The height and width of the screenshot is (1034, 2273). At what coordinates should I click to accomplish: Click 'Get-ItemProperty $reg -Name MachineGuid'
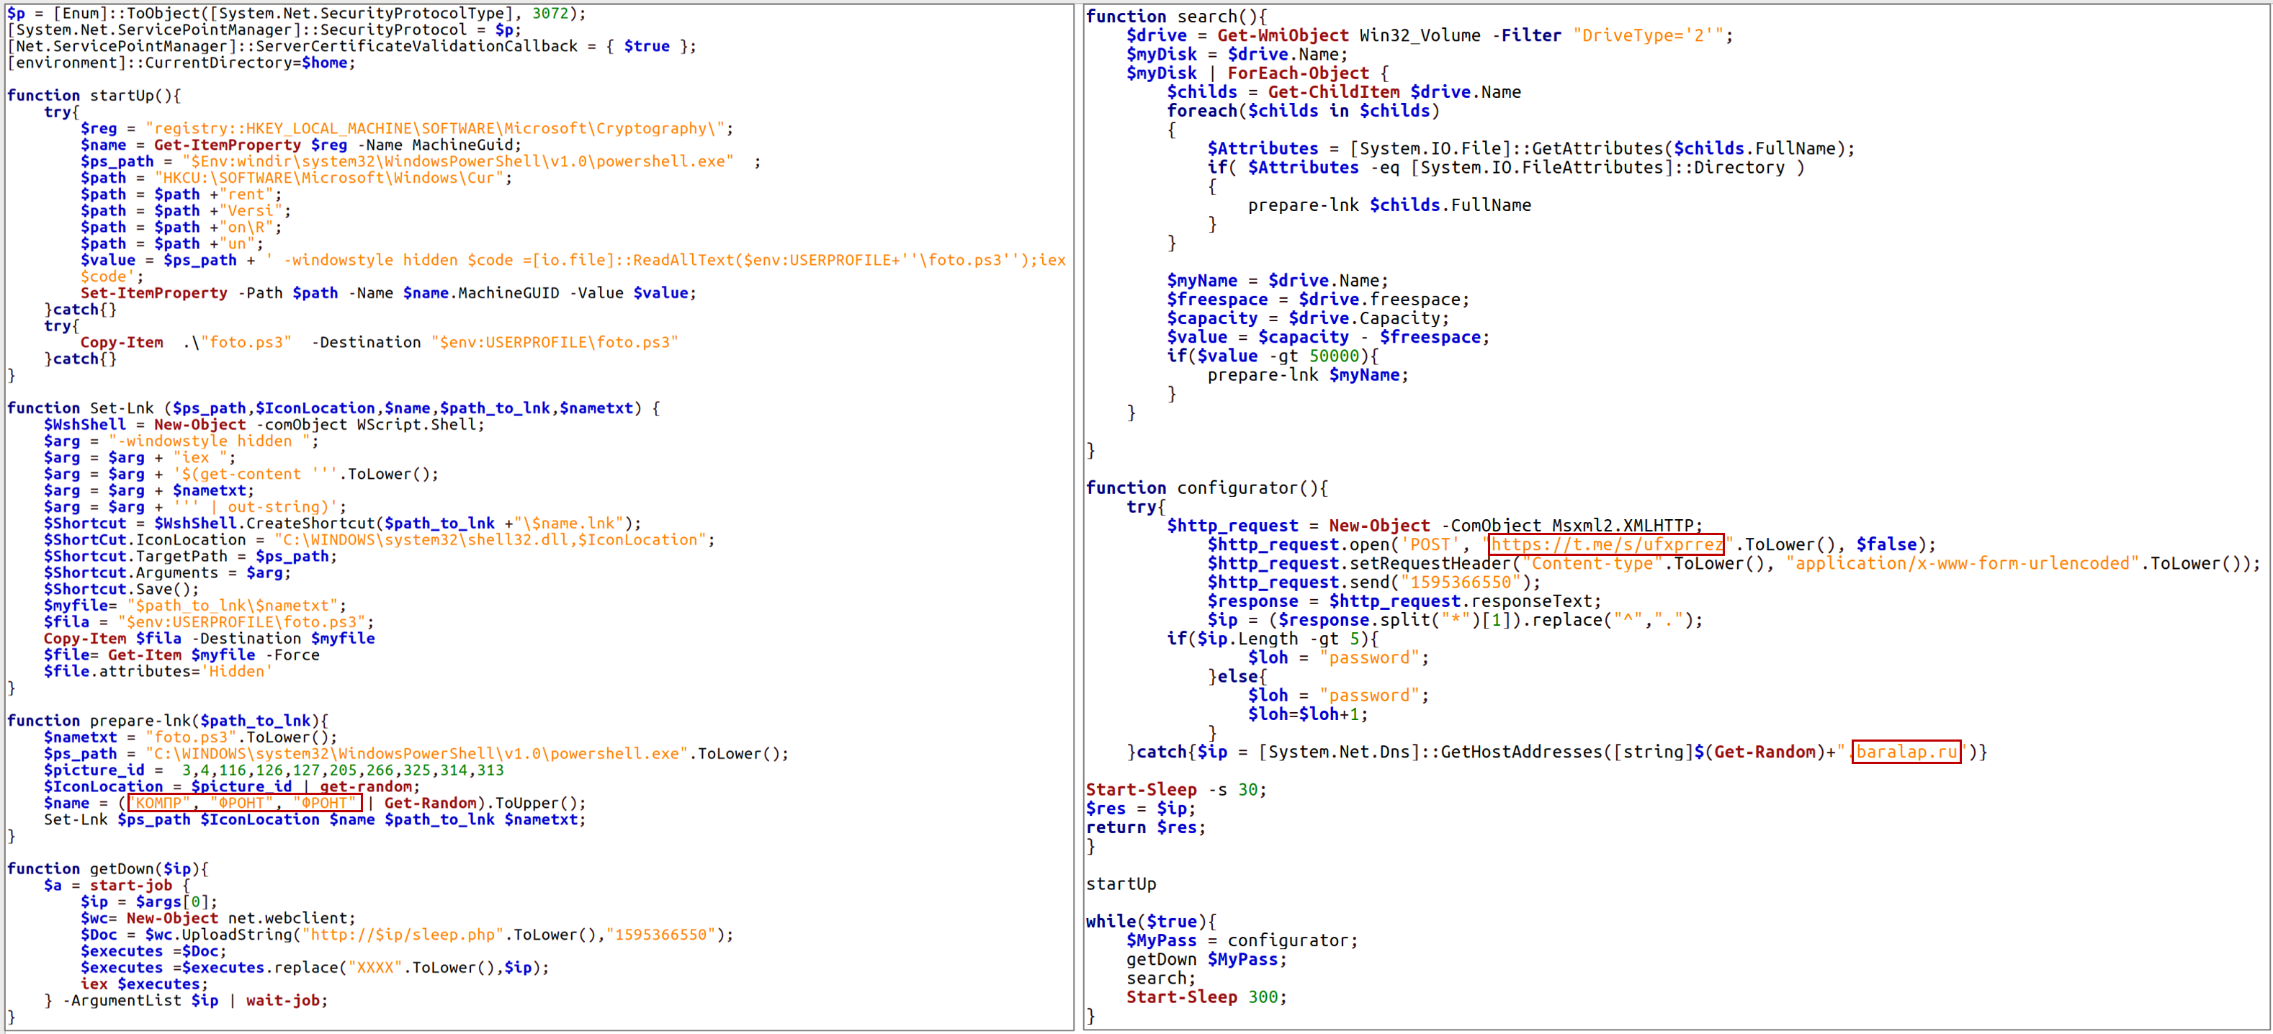tap(337, 145)
